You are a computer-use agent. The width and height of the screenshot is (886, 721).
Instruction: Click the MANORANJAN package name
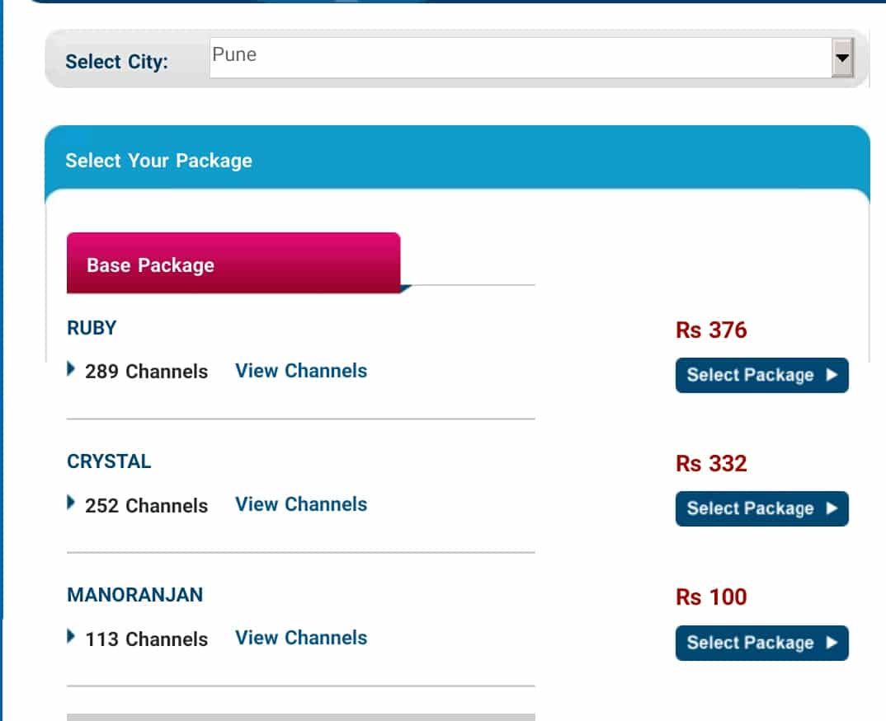tap(135, 595)
